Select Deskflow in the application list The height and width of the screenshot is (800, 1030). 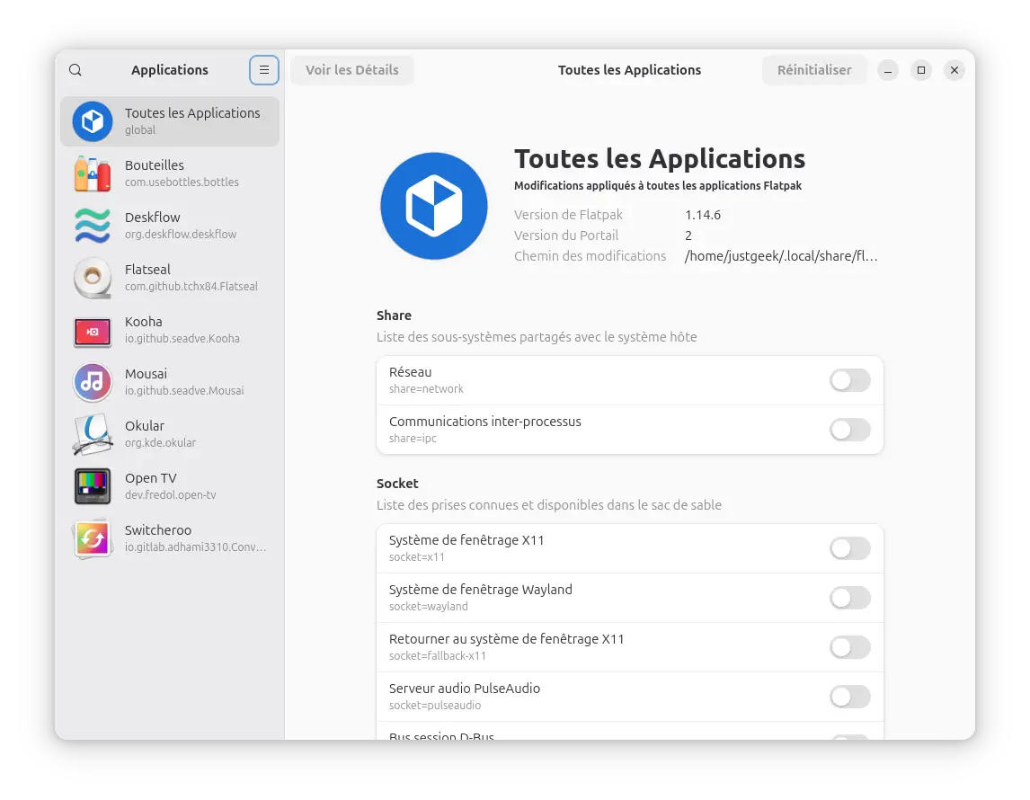pos(170,226)
